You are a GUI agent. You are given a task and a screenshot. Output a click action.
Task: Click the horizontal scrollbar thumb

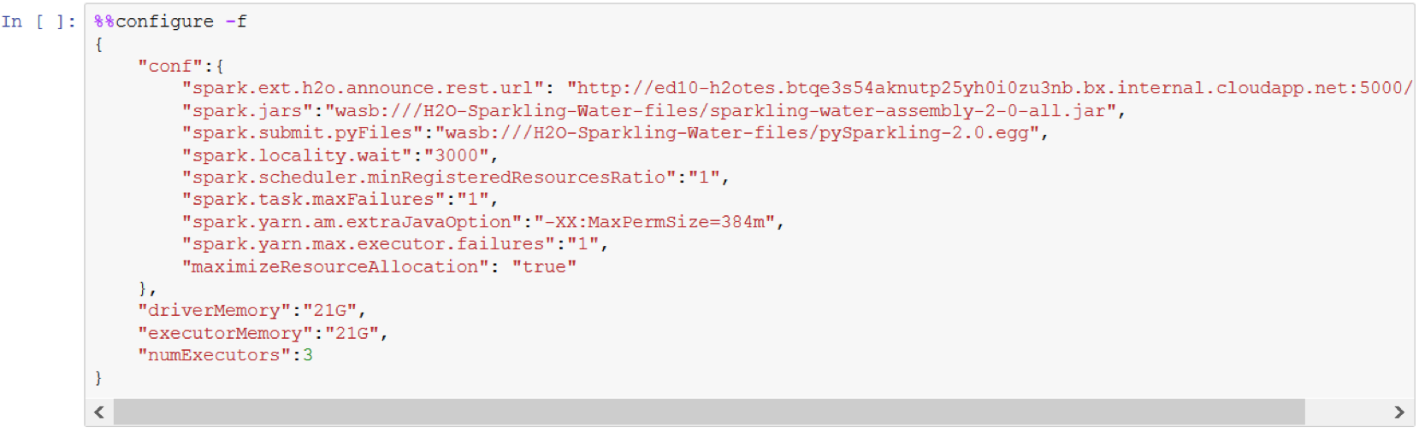point(708,412)
